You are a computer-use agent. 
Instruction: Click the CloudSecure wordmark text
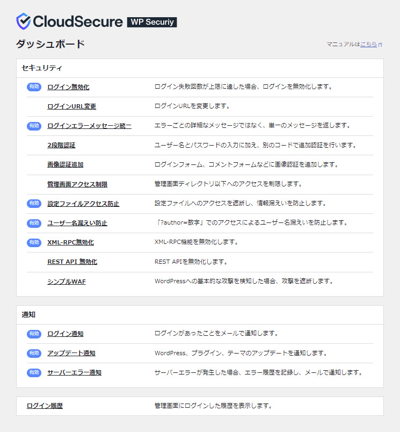click(78, 21)
